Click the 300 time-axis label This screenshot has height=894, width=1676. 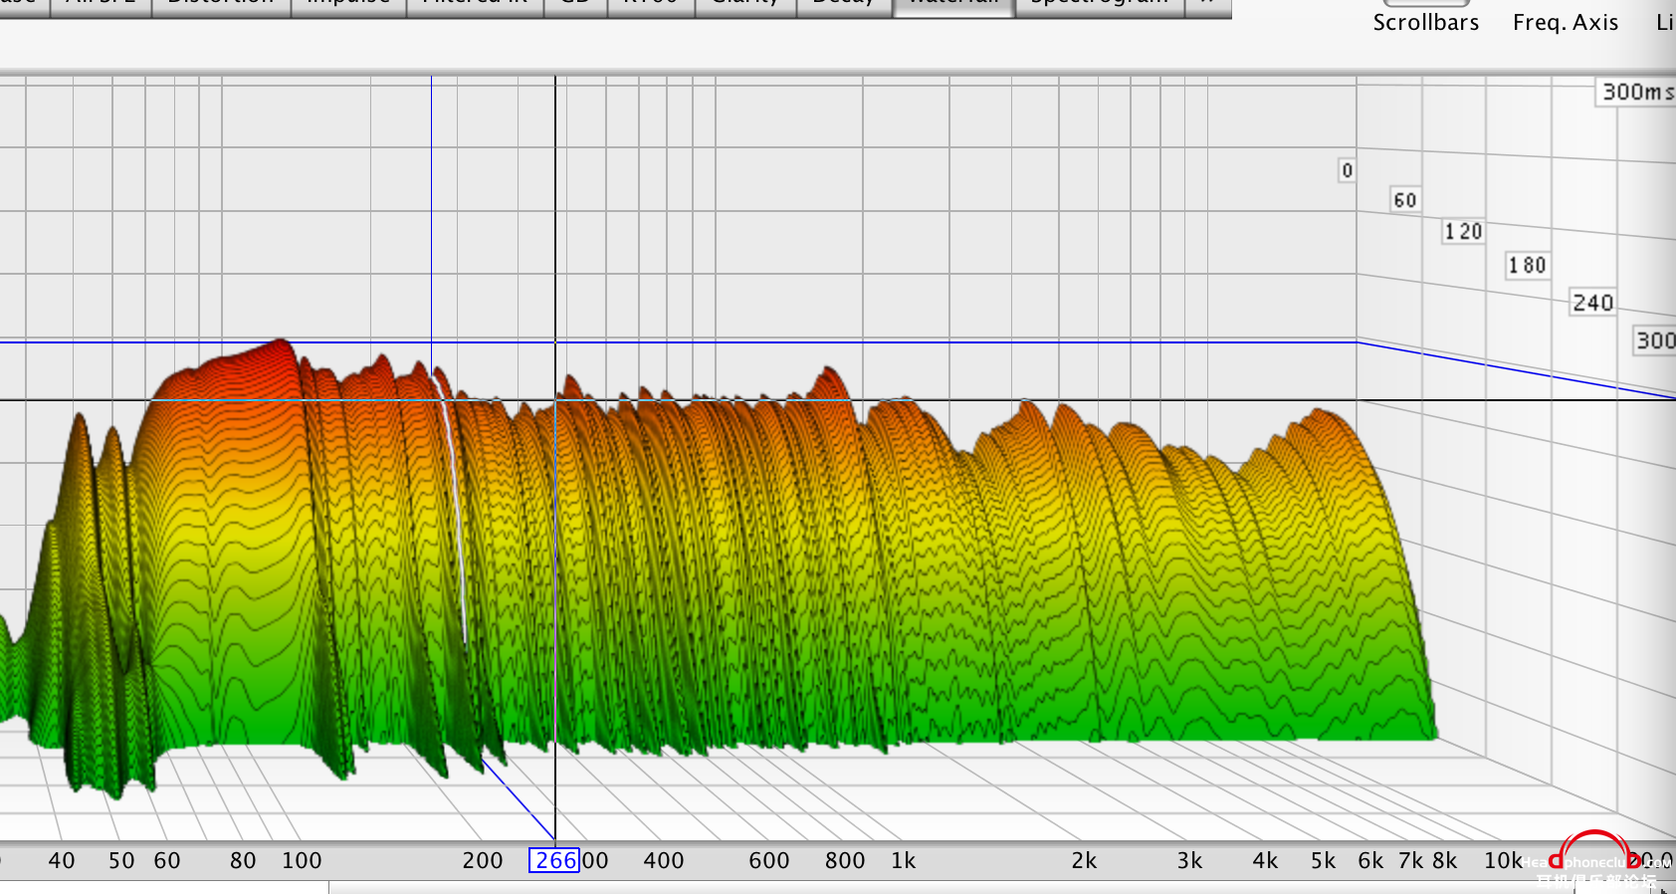tap(1655, 340)
